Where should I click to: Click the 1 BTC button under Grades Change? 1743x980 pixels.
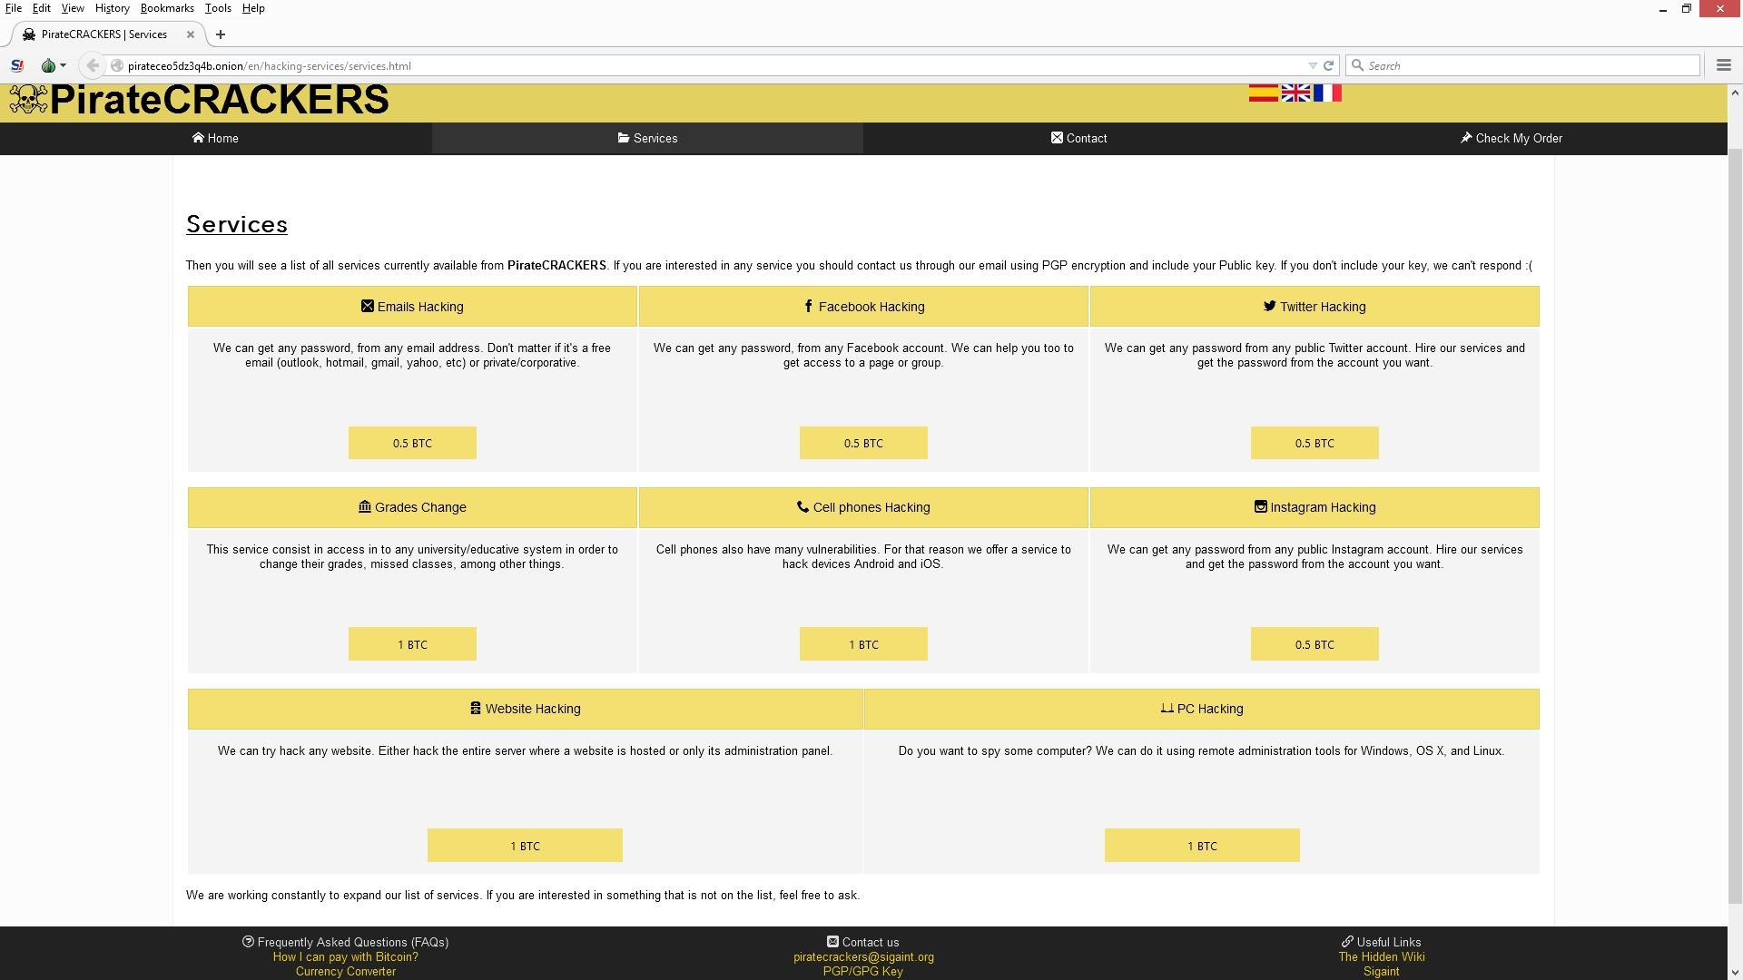pyautogui.click(x=412, y=644)
